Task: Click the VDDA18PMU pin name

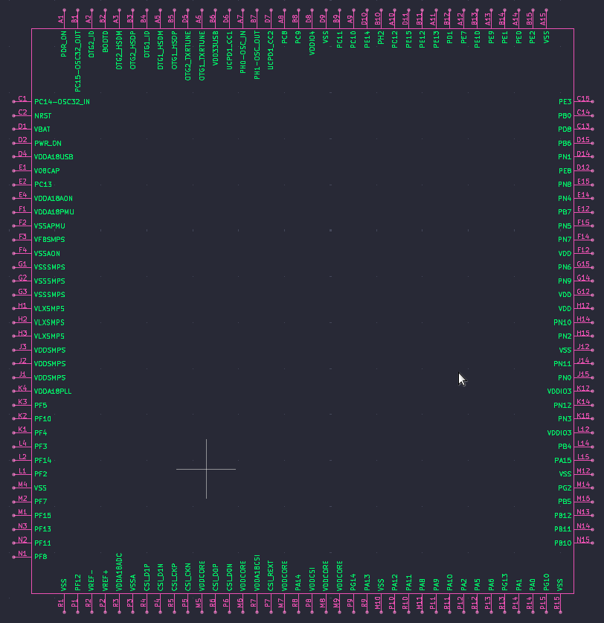Action: tap(54, 212)
